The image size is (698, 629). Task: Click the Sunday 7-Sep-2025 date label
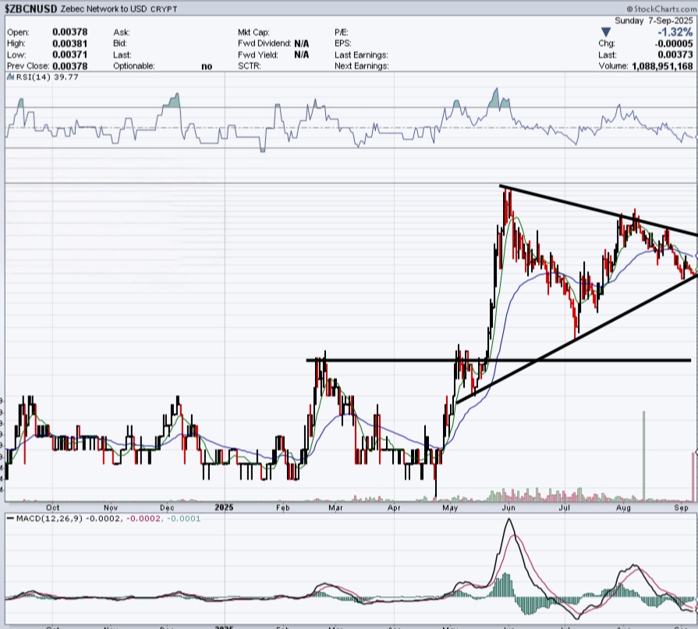click(654, 21)
